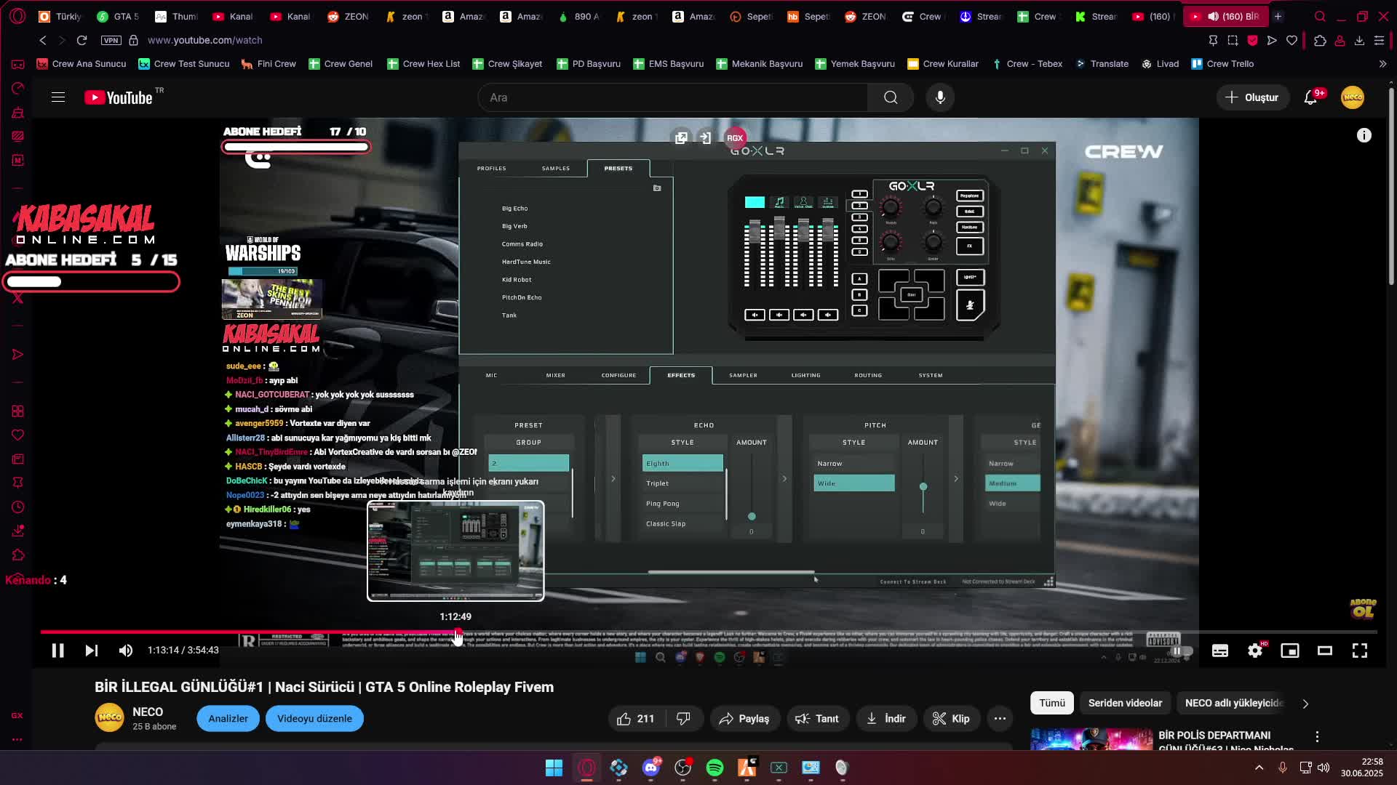Create a clip with Klip
The height and width of the screenshot is (785, 1397).
tap(952, 719)
